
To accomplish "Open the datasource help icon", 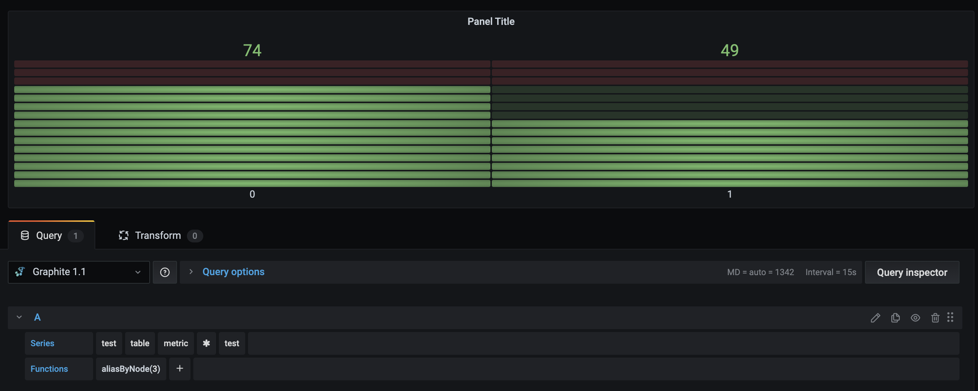I will tap(165, 272).
